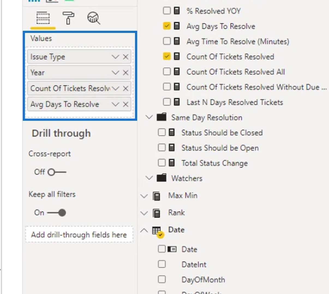Screen dimensions: 329x294
Task: Select the Same Day Resolution folder label
Action: [x=207, y=118]
